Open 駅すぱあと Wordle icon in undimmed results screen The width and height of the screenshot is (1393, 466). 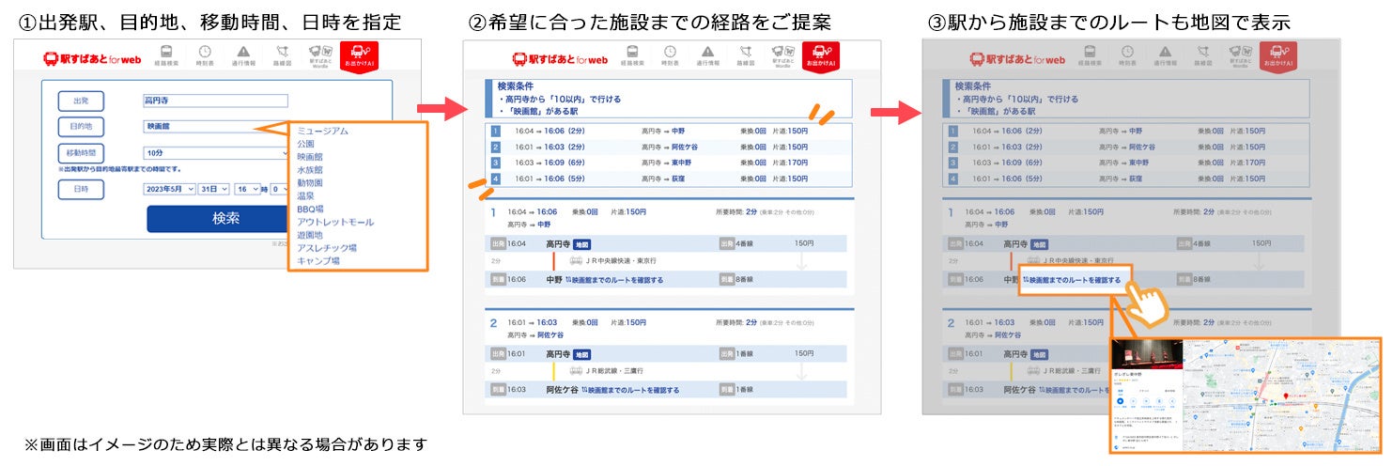click(x=782, y=56)
